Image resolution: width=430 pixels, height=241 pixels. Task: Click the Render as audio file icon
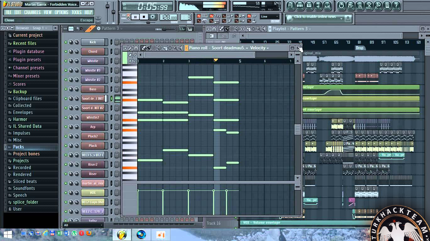point(360,6)
